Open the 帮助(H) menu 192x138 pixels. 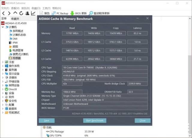[x=57, y=8]
